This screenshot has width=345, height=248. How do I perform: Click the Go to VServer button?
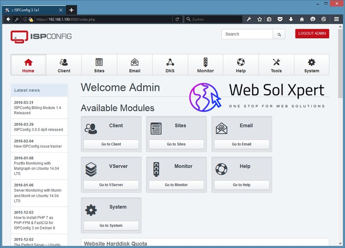pos(111,185)
